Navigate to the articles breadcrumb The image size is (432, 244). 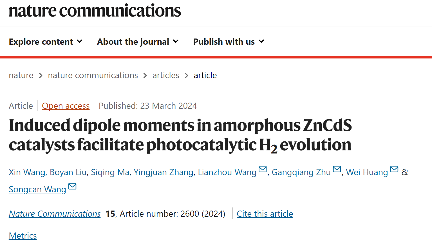click(x=166, y=75)
